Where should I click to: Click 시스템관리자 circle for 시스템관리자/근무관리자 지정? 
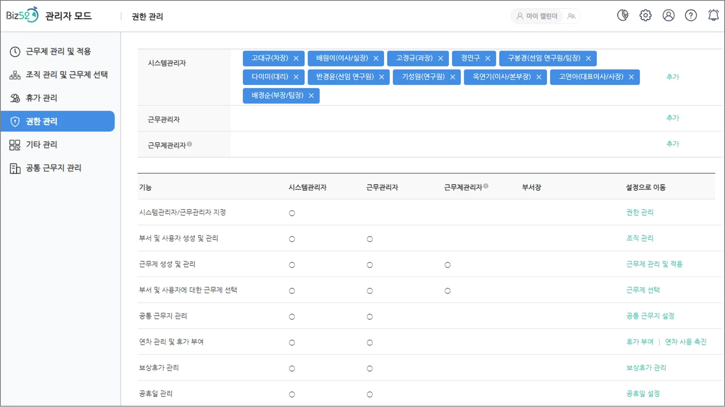point(292,213)
